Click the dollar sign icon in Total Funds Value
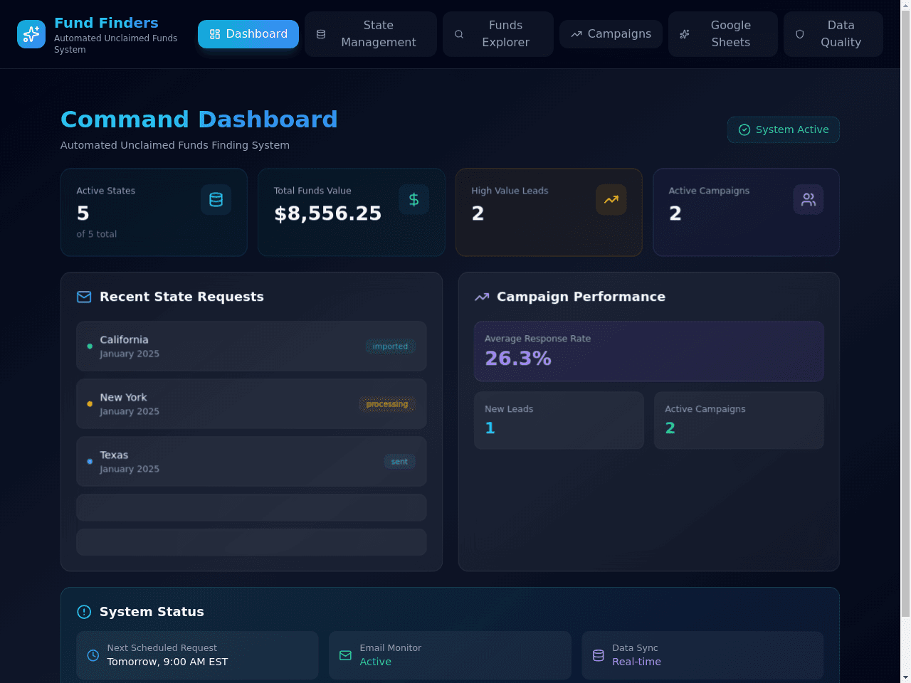Screen dimensions: 911x683 click(414, 200)
